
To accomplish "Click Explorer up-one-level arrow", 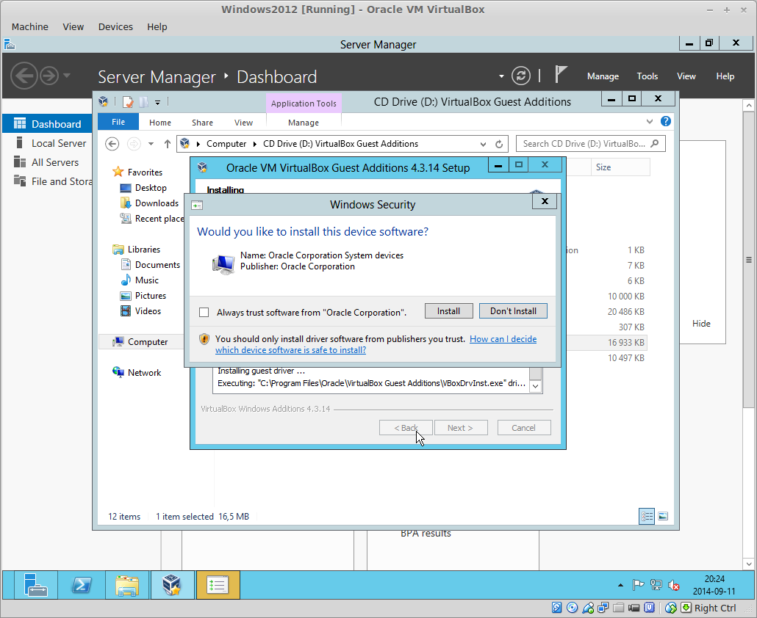I will (x=167, y=144).
